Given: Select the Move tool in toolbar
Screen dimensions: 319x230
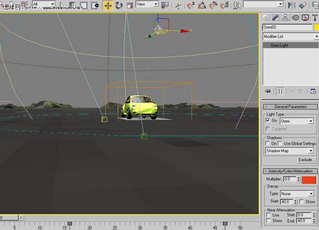Looking at the screenshot, I should (108, 6).
